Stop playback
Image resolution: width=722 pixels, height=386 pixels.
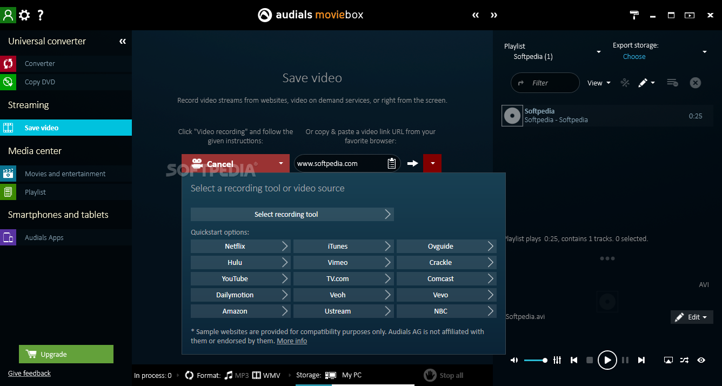[x=590, y=360]
